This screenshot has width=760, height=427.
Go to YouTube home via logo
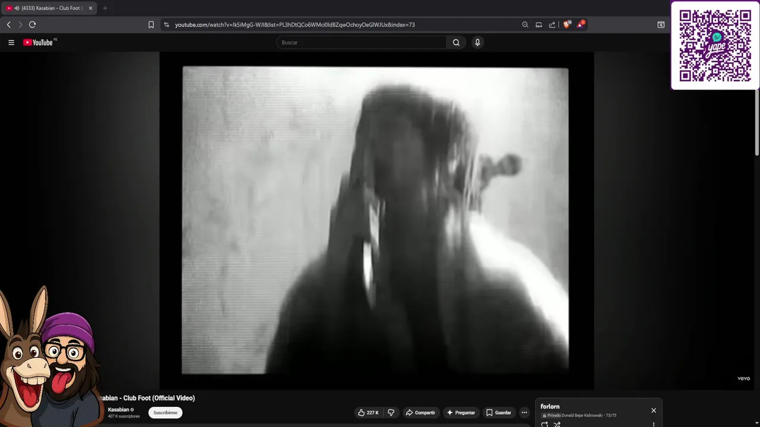tap(39, 42)
